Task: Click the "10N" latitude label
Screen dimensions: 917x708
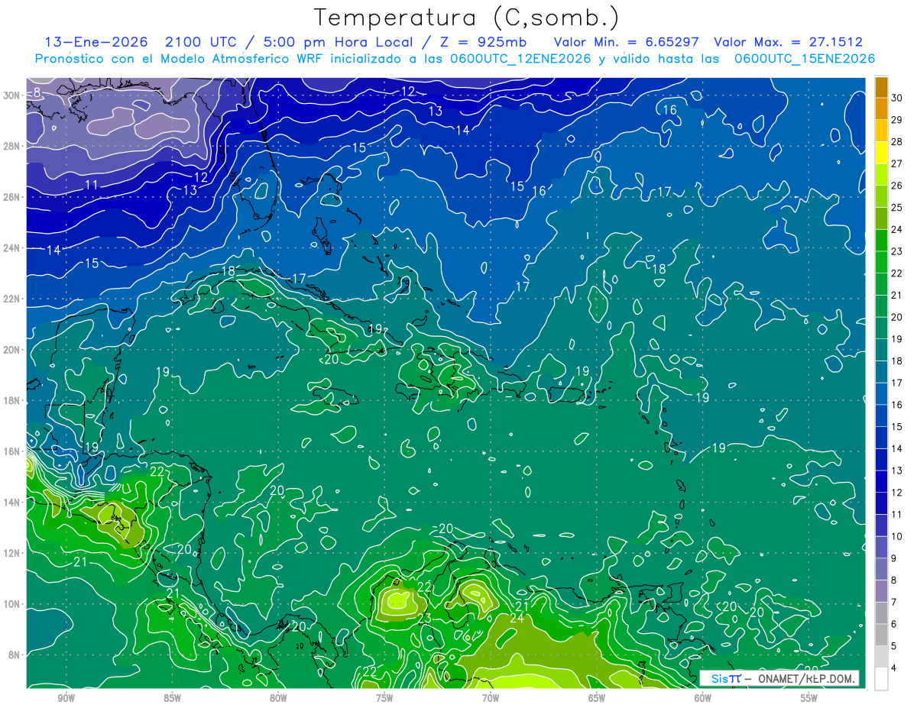Action: 11,604
